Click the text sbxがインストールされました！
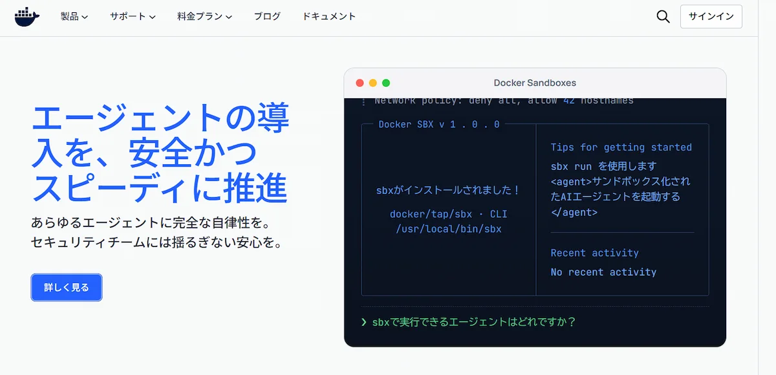The image size is (776, 375). 449,191
